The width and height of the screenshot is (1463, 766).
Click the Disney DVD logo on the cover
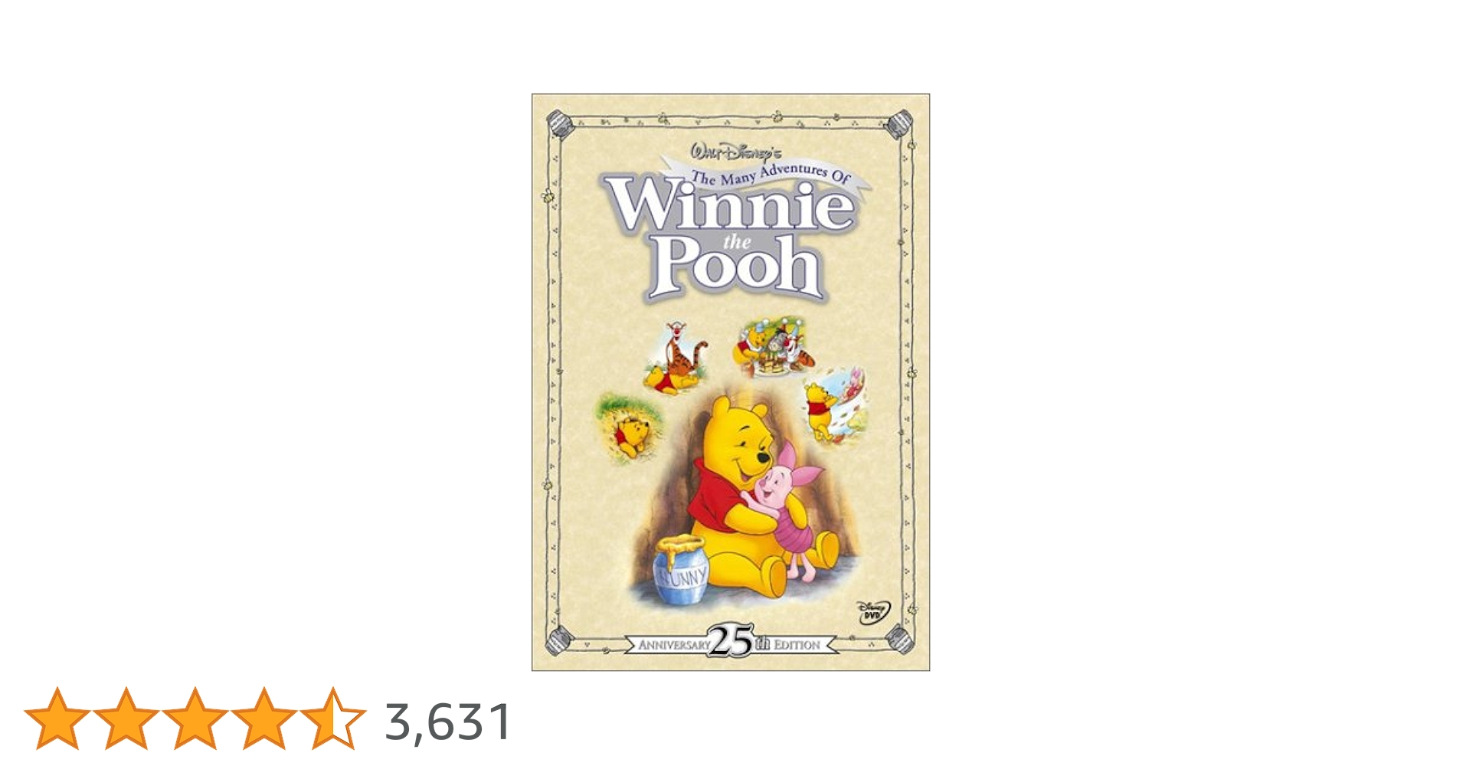[873, 612]
